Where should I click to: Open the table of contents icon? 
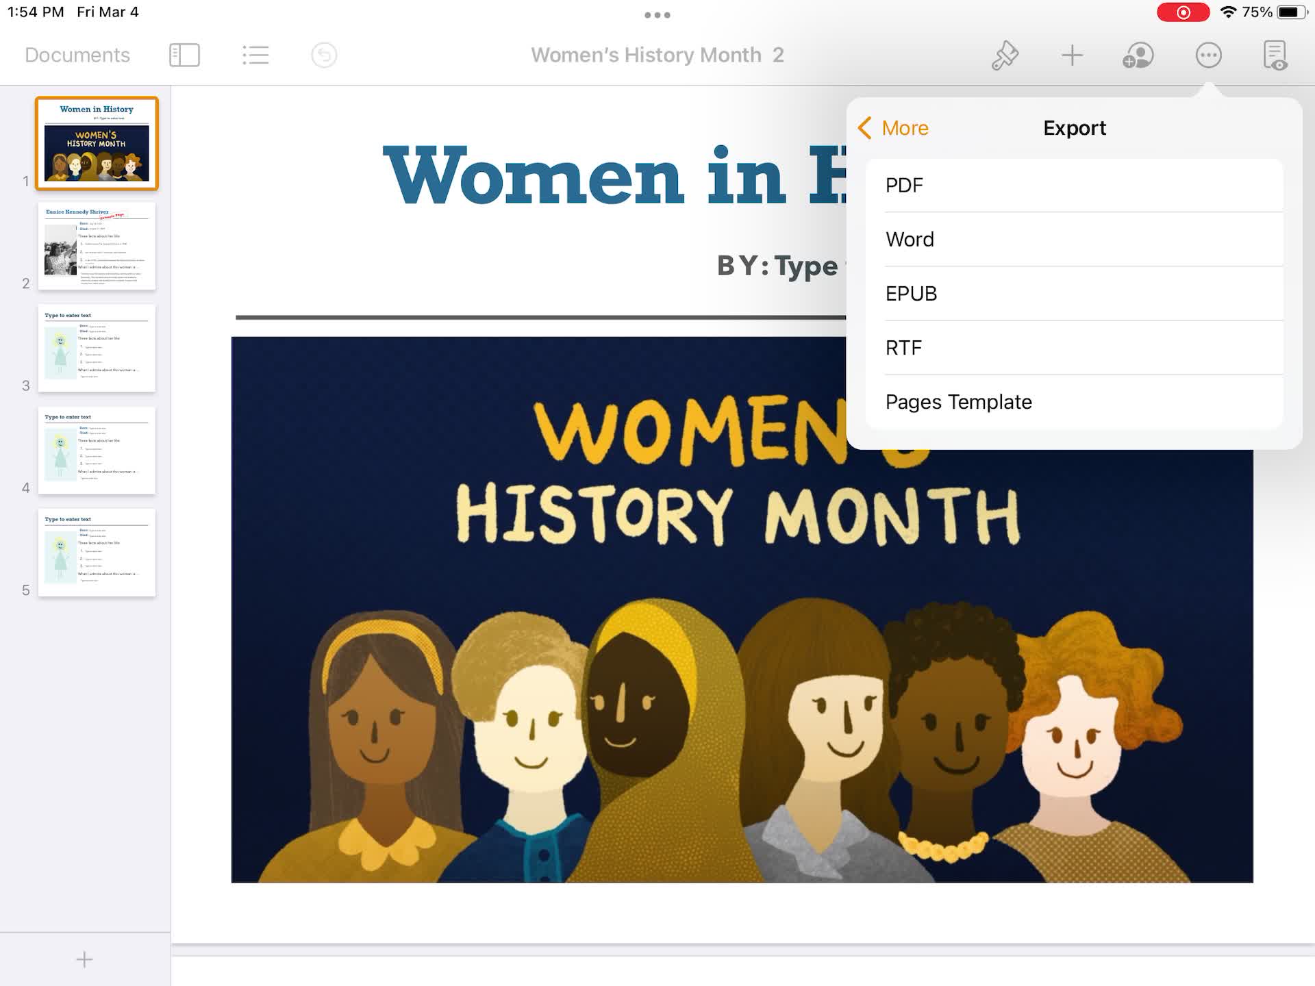[255, 55]
